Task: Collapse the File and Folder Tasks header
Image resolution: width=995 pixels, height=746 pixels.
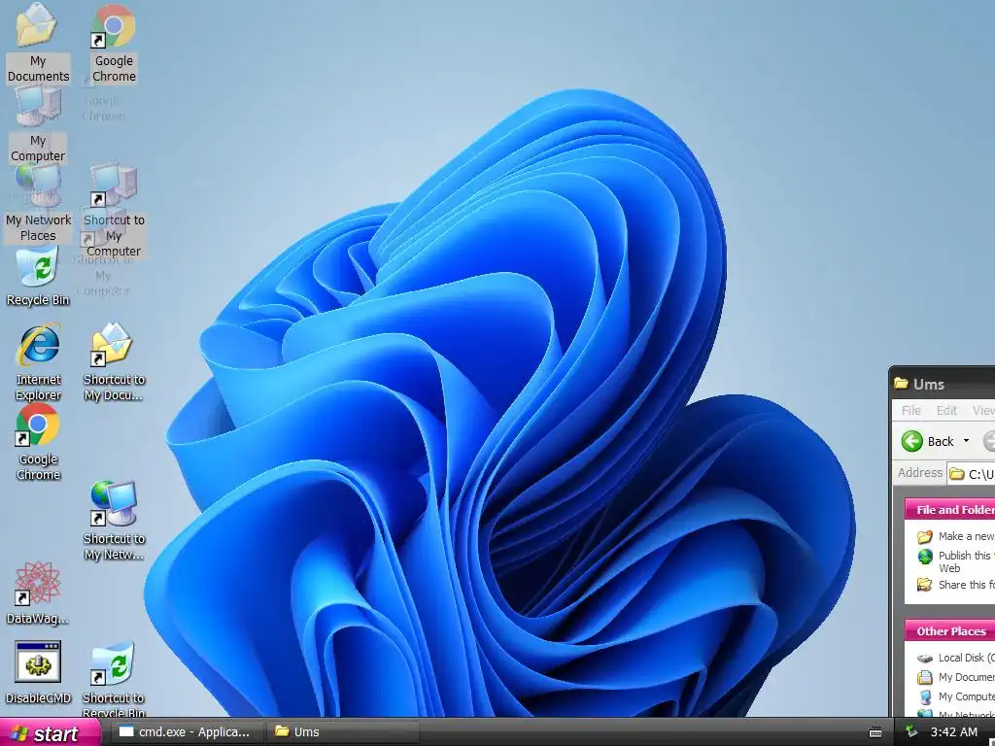Action: click(950, 509)
